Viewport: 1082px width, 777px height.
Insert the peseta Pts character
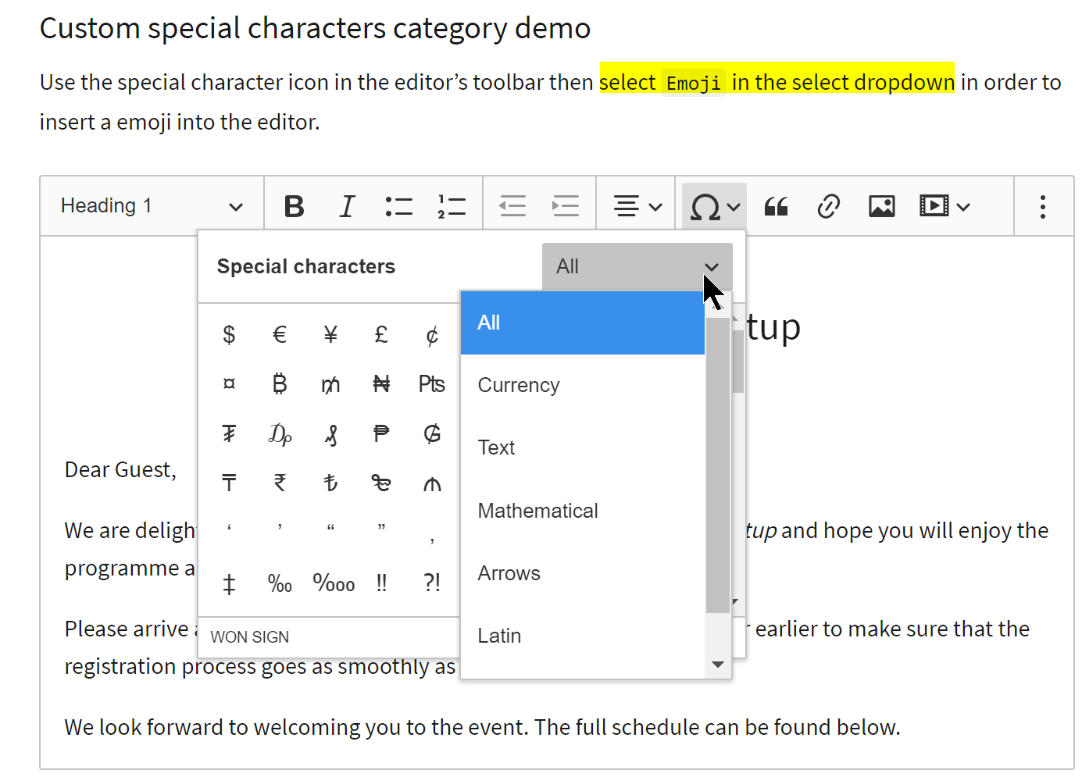pos(432,383)
